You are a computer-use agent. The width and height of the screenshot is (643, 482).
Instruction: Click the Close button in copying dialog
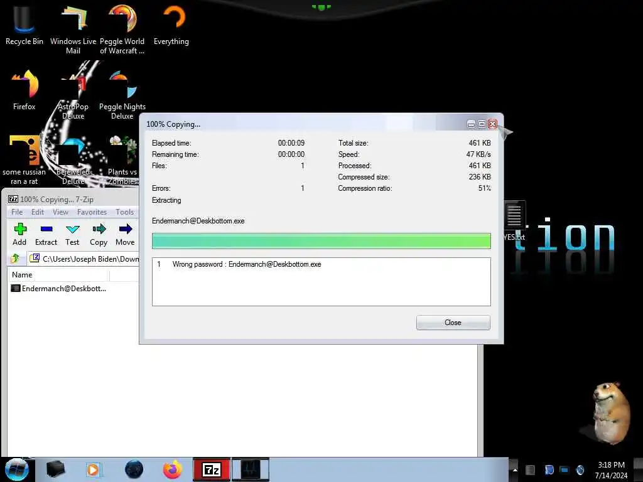coord(453,323)
